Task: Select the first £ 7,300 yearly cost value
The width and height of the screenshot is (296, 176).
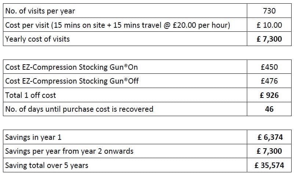Action: 269,39
